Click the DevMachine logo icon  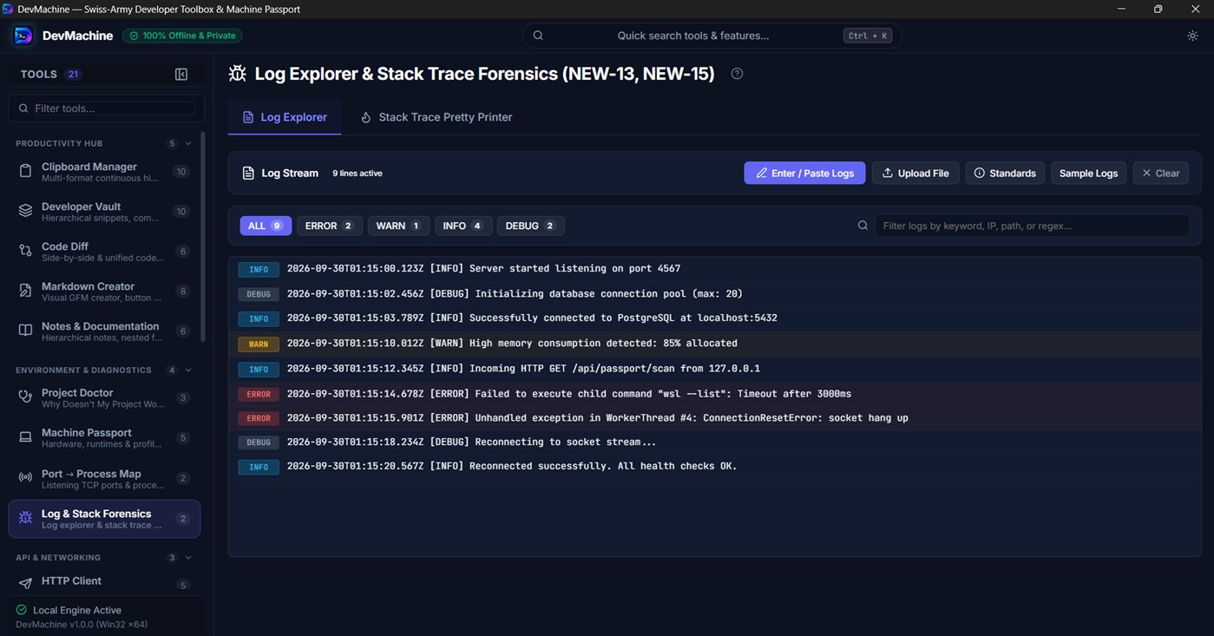(x=23, y=36)
